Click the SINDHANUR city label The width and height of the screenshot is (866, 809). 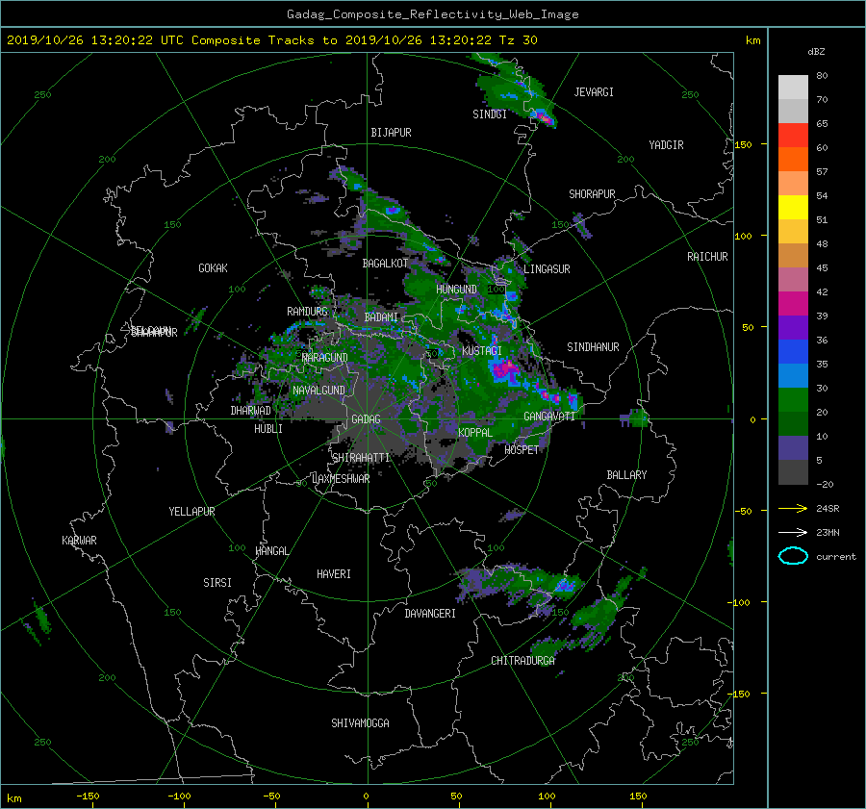593,347
